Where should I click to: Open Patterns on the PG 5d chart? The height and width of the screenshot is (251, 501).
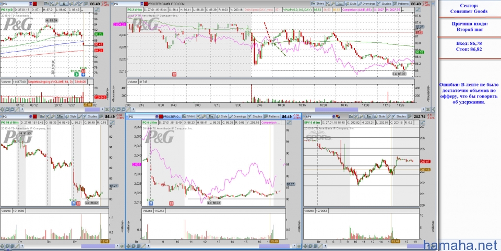[272, 116]
